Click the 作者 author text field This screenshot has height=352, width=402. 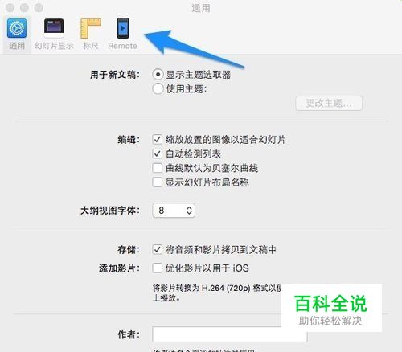click(x=230, y=334)
